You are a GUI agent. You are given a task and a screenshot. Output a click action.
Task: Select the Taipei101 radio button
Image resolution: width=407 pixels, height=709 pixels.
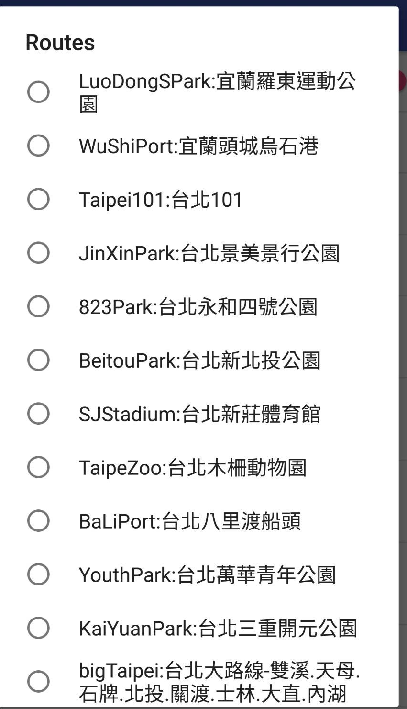point(38,199)
